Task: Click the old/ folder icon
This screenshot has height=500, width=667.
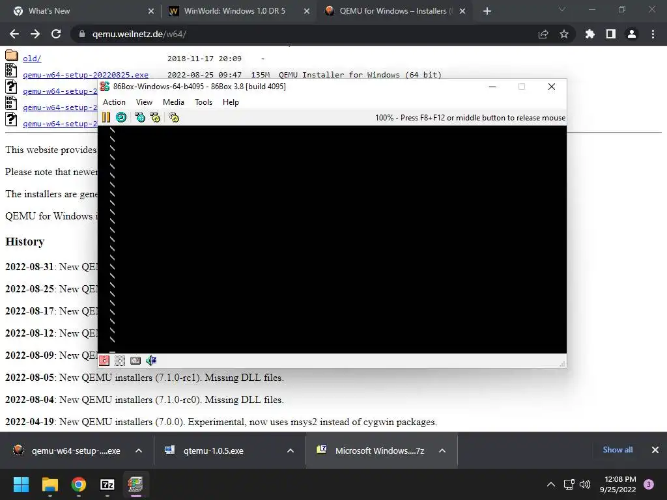Action: 12,55
